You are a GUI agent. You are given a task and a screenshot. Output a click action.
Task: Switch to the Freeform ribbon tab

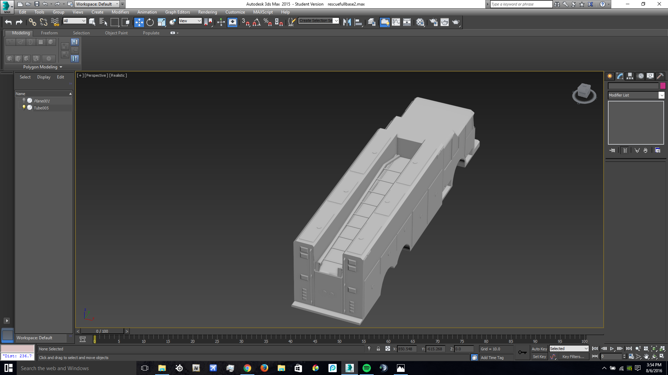click(x=49, y=33)
